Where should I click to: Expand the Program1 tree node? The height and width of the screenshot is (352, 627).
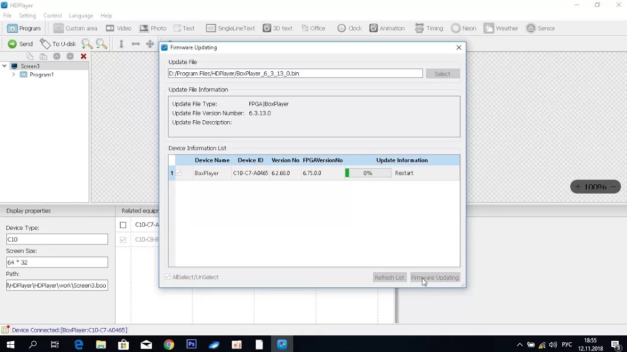(x=13, y=75)
